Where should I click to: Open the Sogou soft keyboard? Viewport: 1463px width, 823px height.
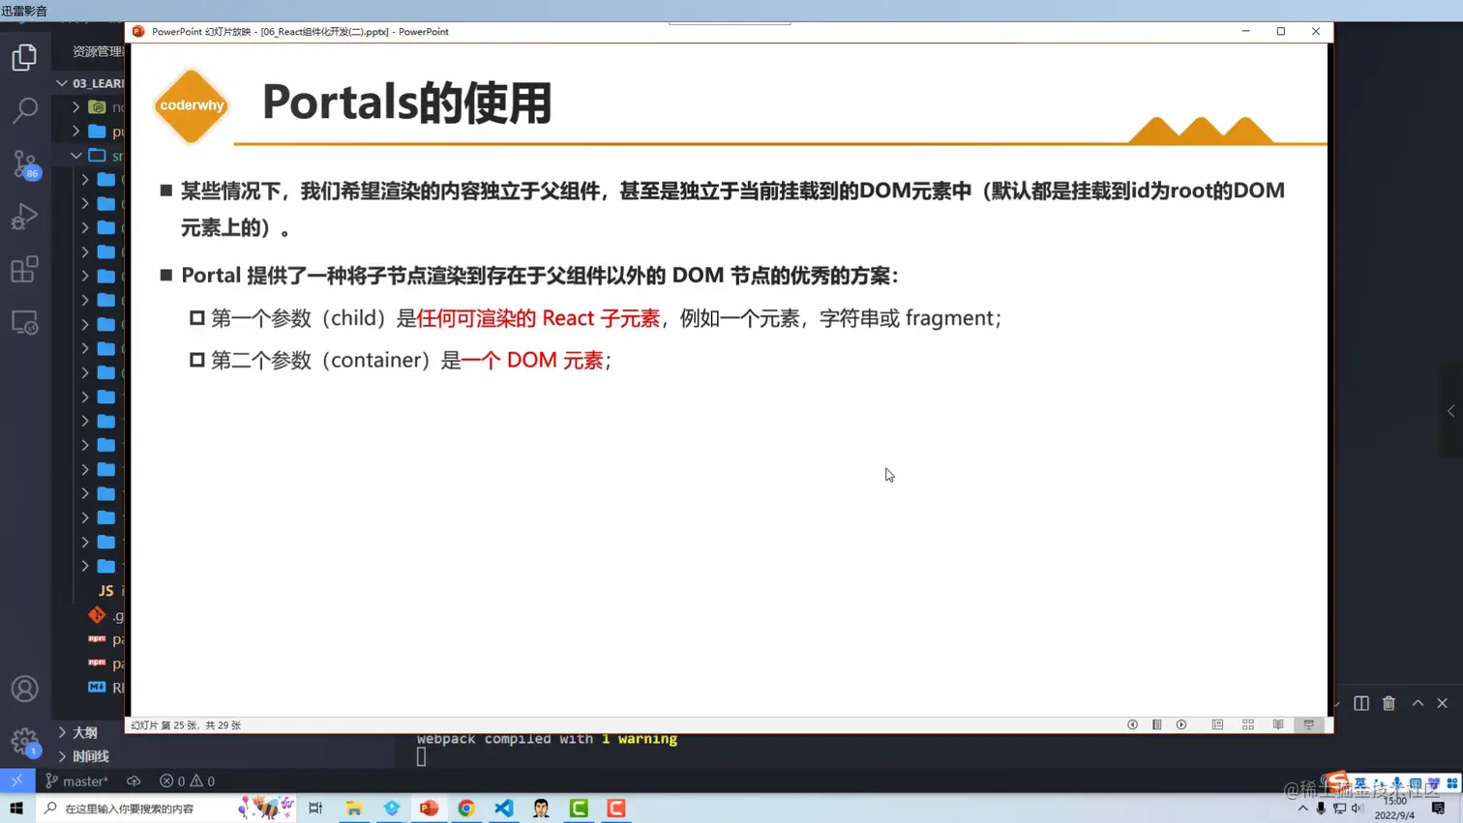[x=1416, y=783]
